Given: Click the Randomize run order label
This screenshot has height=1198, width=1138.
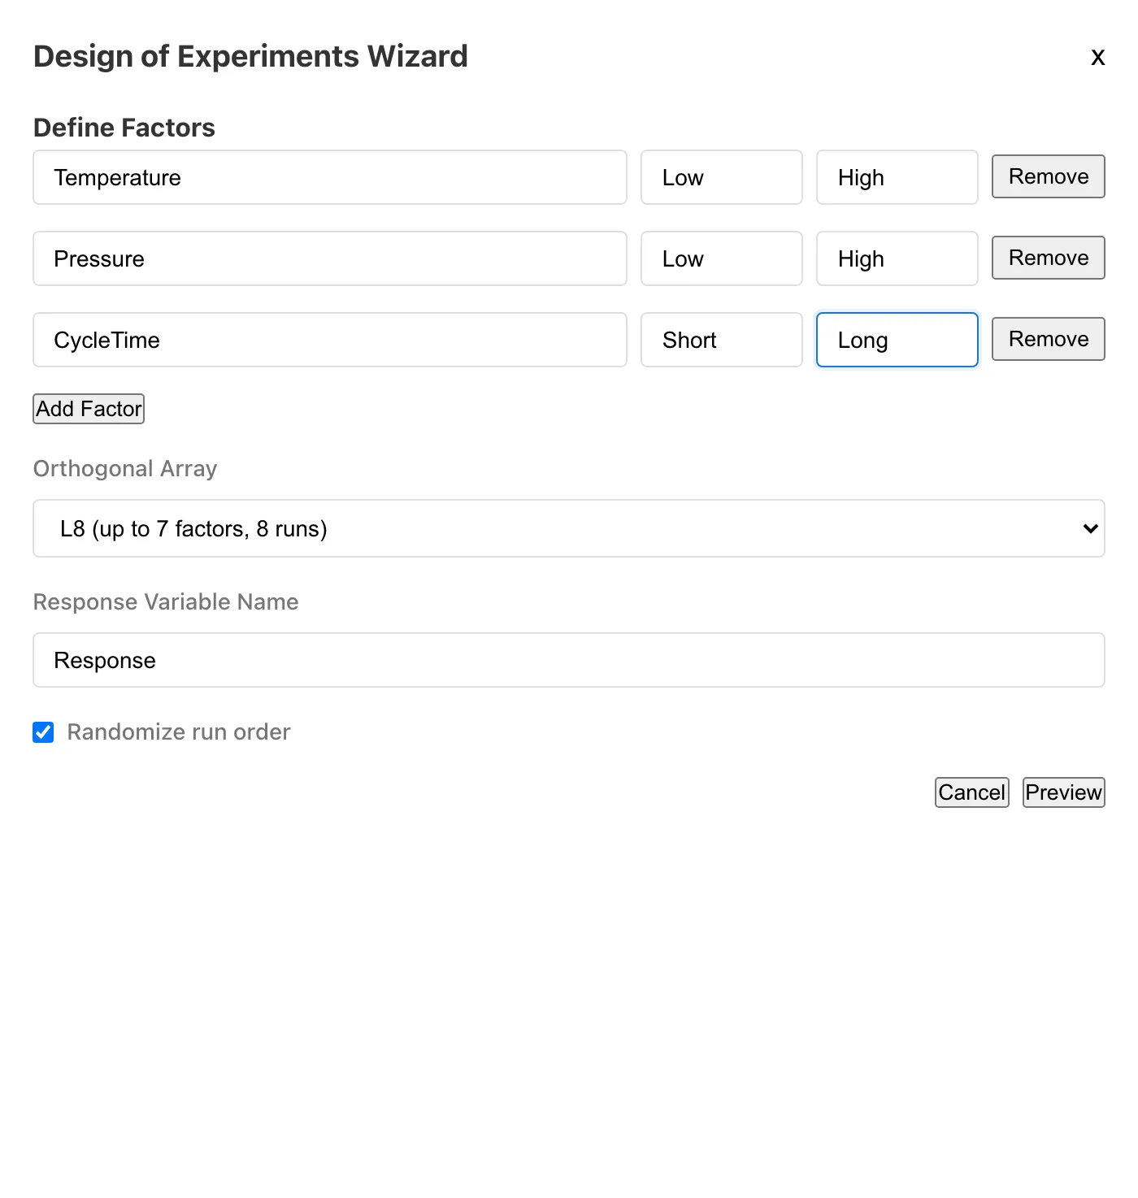Looking at the screenshot, I should (x=178, y=732).
